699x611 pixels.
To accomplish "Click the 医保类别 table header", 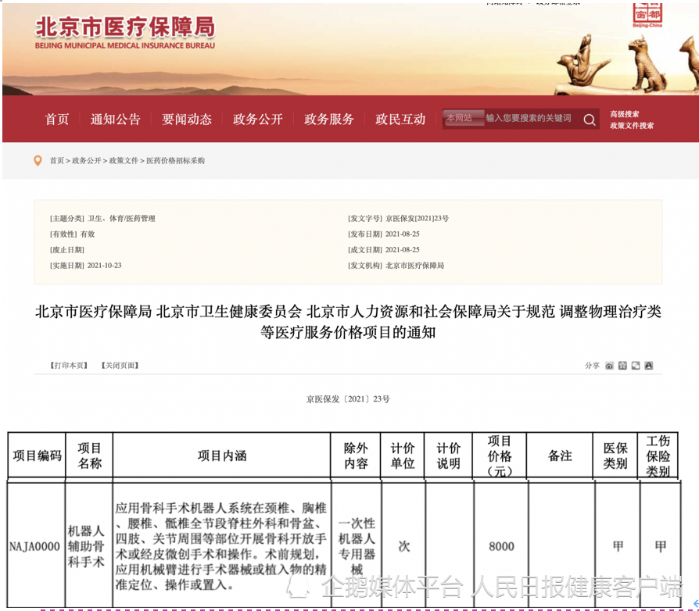I will (615, 456).
